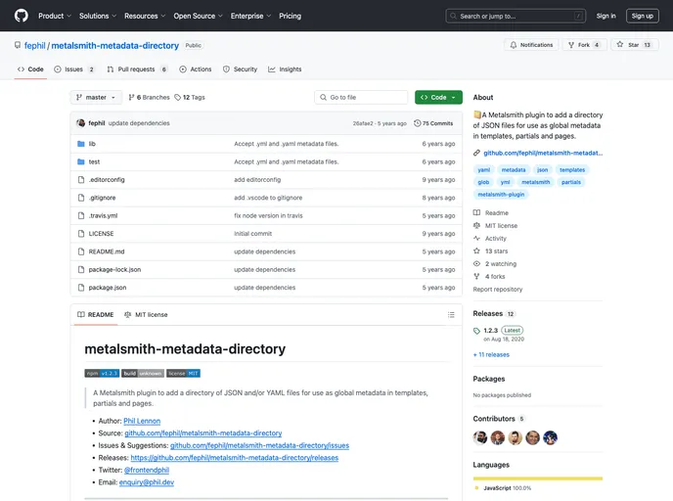Expand the master branch selector
Image resolution: width=673 pixels, height=501 pixels.
click(x=96, y=98)
